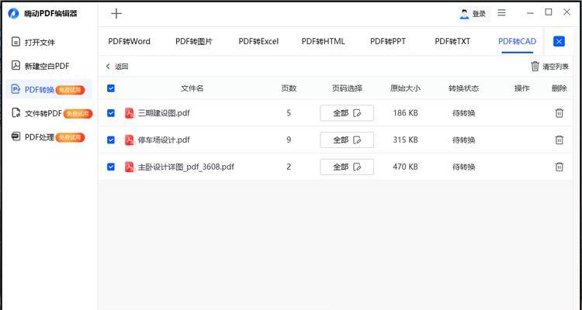This screenshot has height=310, width=582.
Task: Delete 三期建设图.pdf with its trash icon
Action: (559, 113)
